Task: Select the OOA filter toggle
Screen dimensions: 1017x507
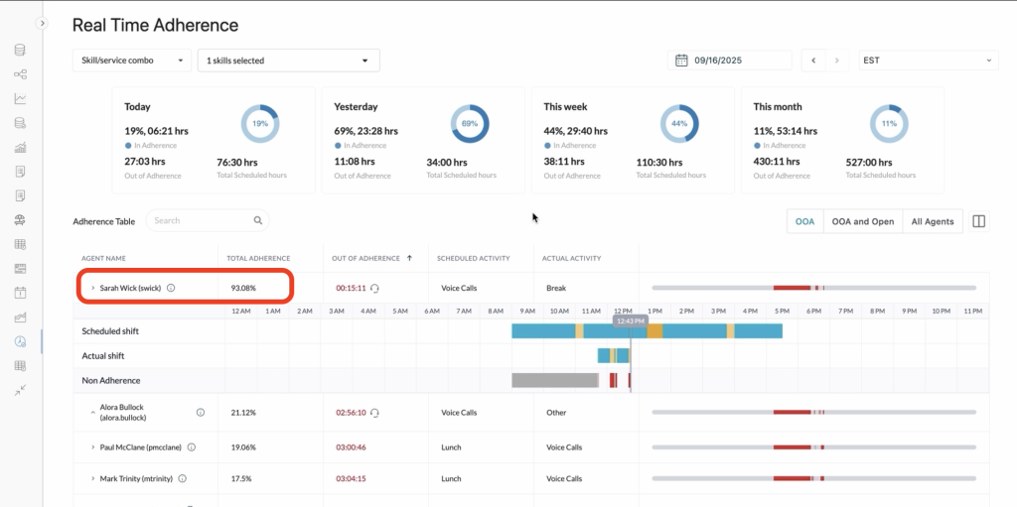Action: point(804,221)
